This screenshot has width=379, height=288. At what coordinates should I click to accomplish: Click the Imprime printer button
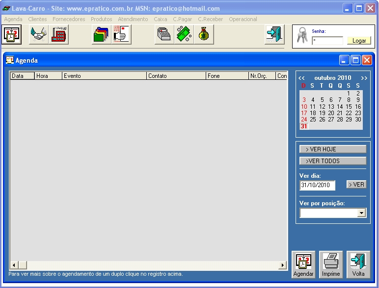331,264
